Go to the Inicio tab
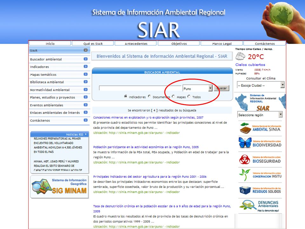Image resolution: width=305 pixels, height=229 pixels. point(50,44)
